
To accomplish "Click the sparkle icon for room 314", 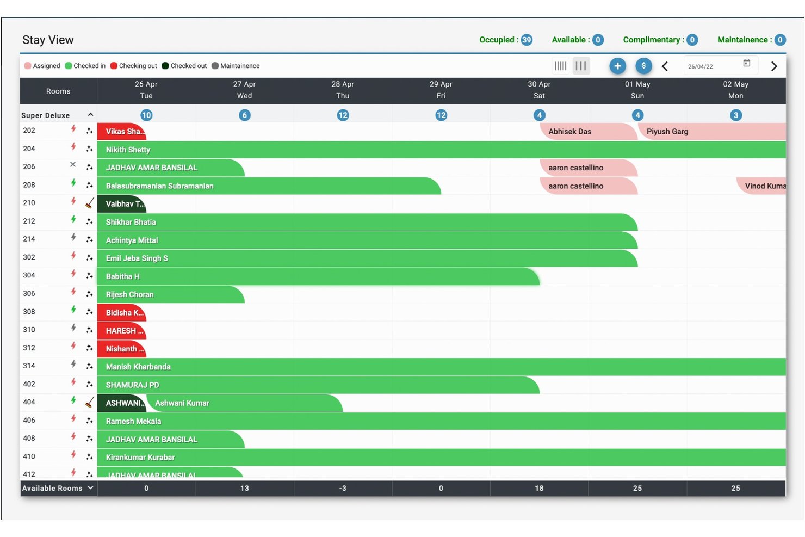I will click(89, 366).
